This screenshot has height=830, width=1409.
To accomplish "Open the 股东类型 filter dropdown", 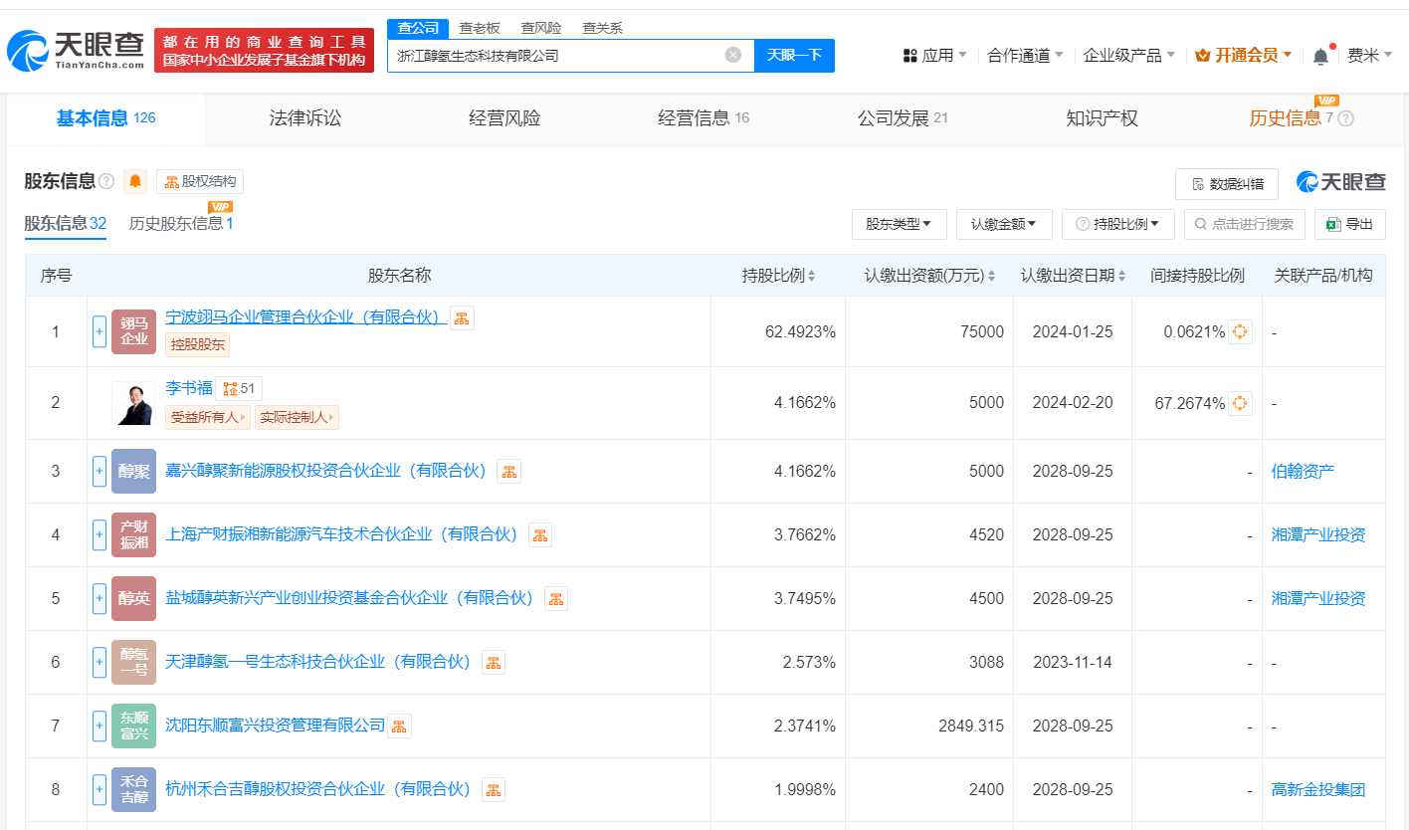I will [x=899, y=224].
